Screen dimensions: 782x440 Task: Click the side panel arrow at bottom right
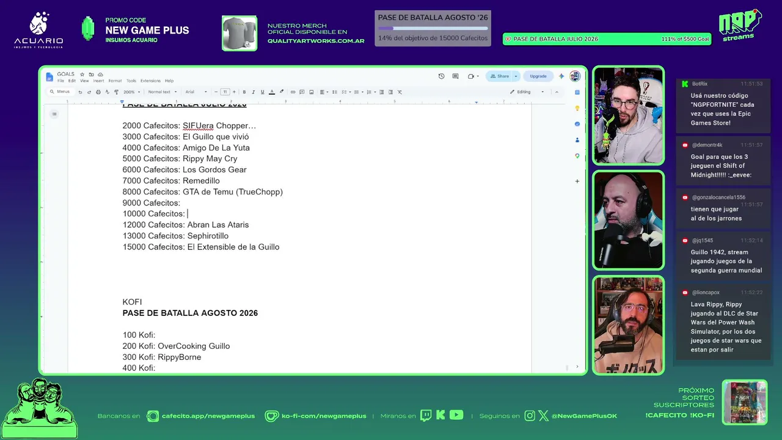point(578,367)
